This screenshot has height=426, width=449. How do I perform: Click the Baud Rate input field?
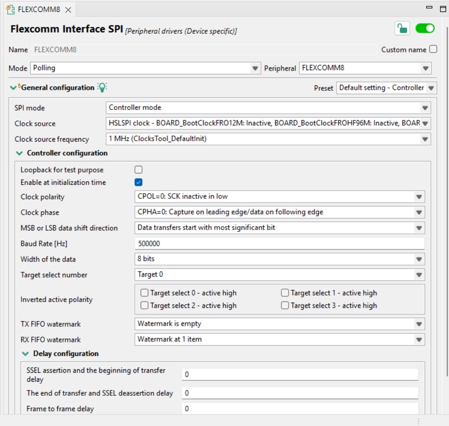279,243
